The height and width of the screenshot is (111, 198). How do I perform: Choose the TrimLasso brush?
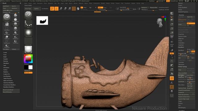click(x=7, y=46)
